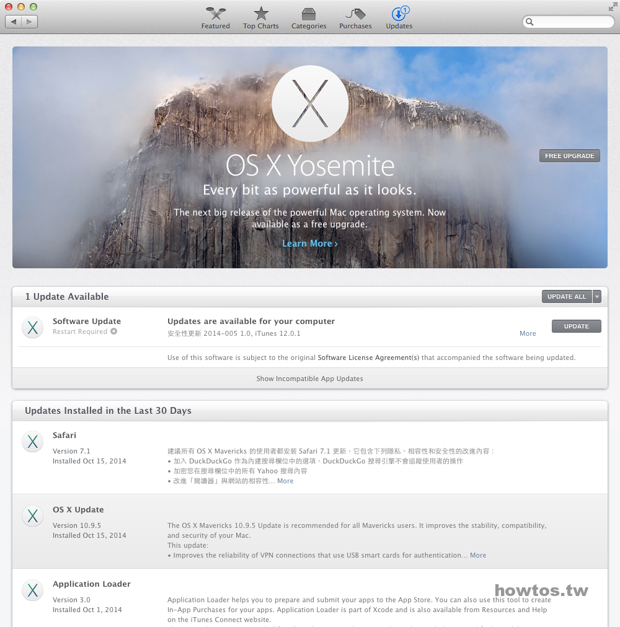Click the UPDATE ALL button
This screenshot has width=620, height=627.
click(567, 296)
